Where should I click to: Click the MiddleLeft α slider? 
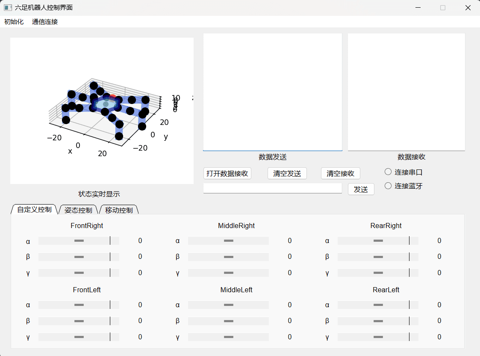pos(228,305)
